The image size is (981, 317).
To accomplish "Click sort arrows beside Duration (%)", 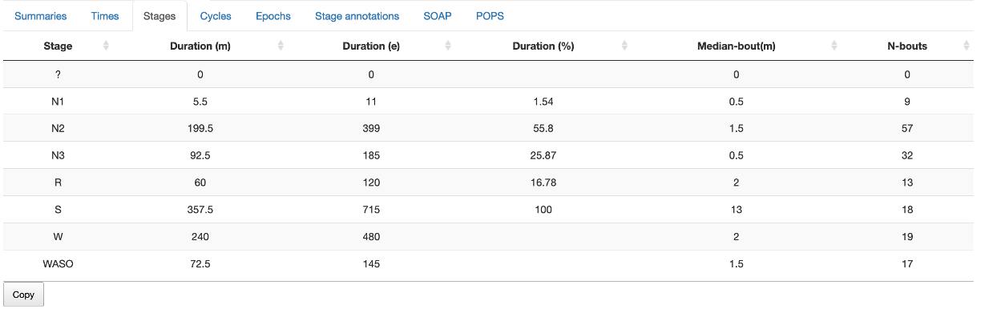I will click(624, 46).
